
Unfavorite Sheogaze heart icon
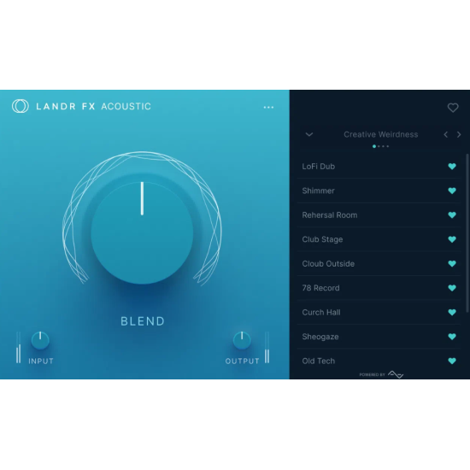[x=452, y=337]
